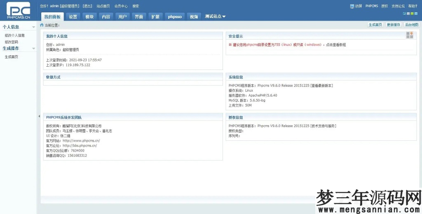422x214 pixels.
Task: Open the 测试站点 site dropdown
Action: [x=215, y=16]
